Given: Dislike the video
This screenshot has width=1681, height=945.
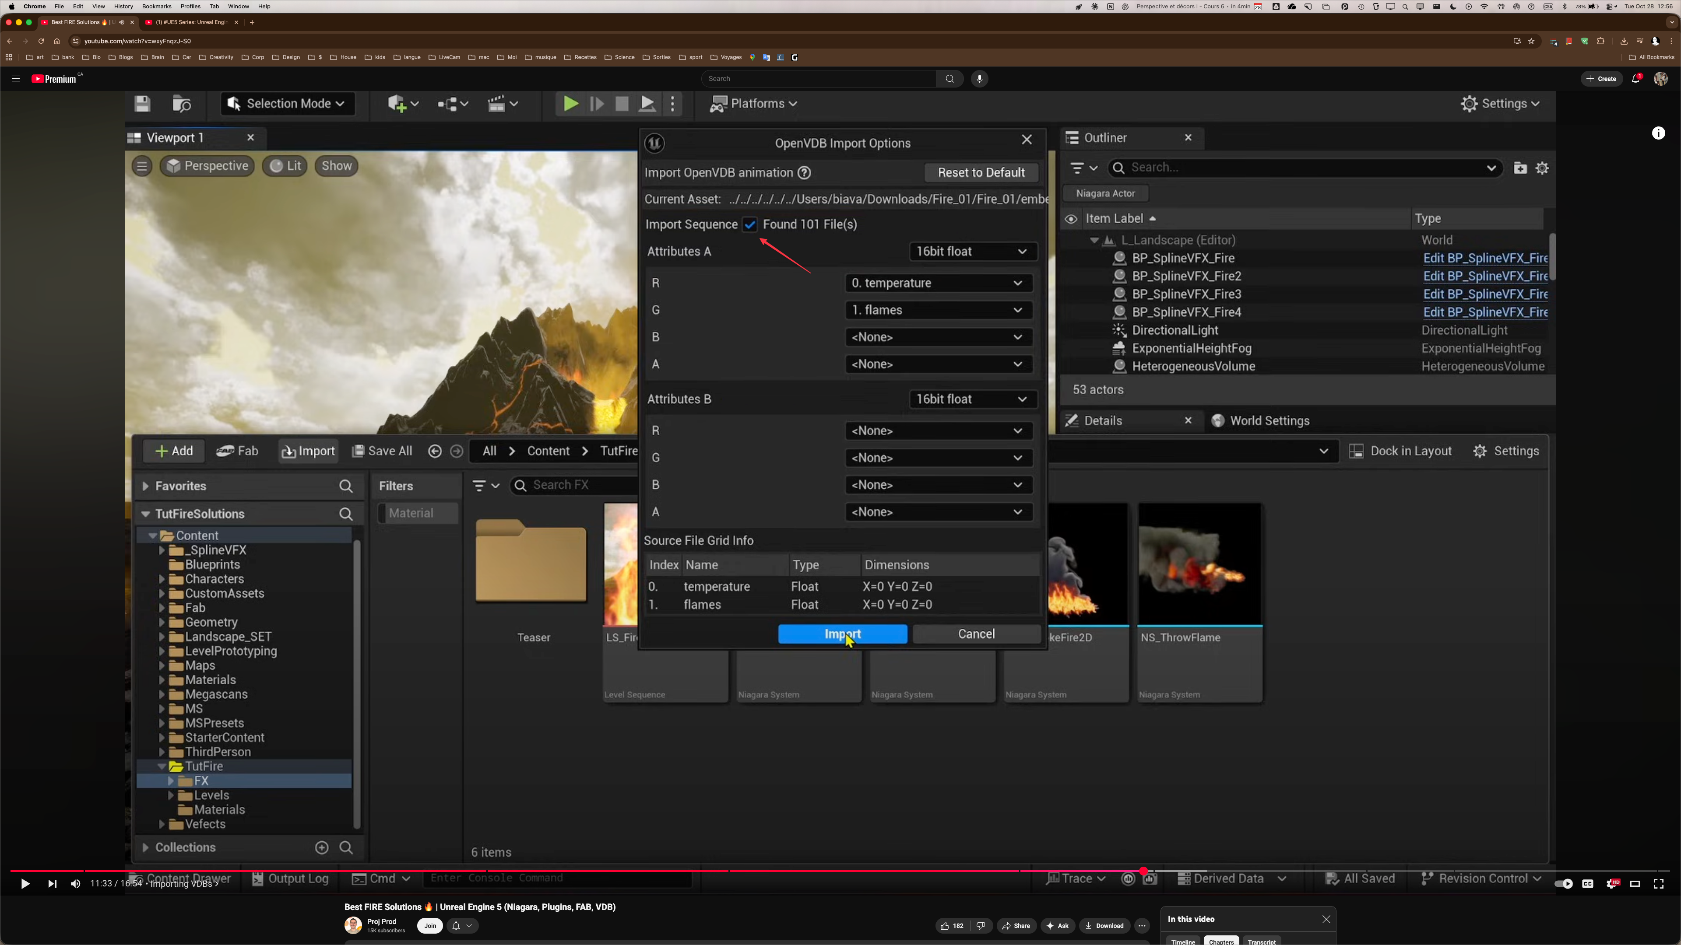Looking at the screenshot, I should tap(981, 926).
